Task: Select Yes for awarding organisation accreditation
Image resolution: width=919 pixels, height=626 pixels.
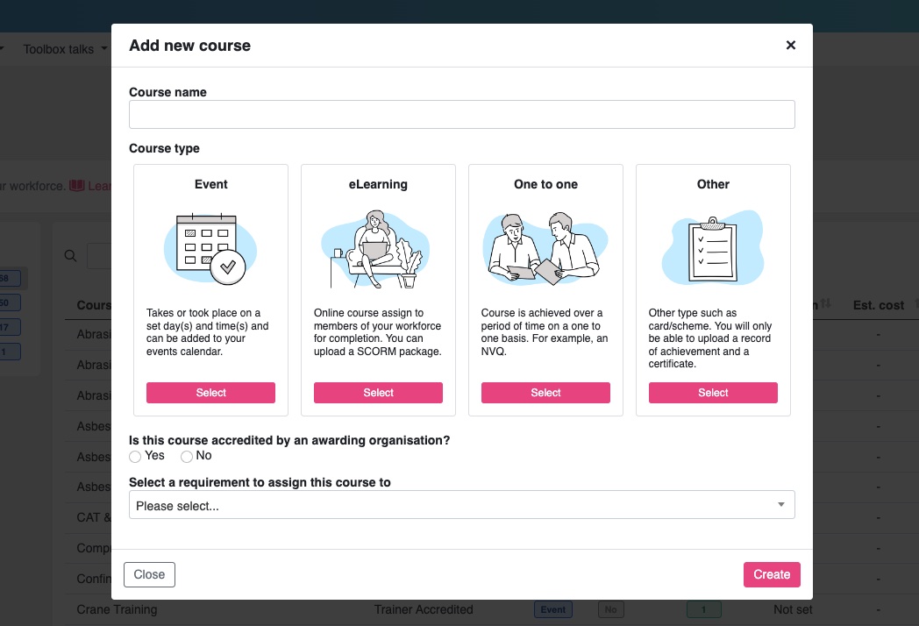Action: [135, 456]
